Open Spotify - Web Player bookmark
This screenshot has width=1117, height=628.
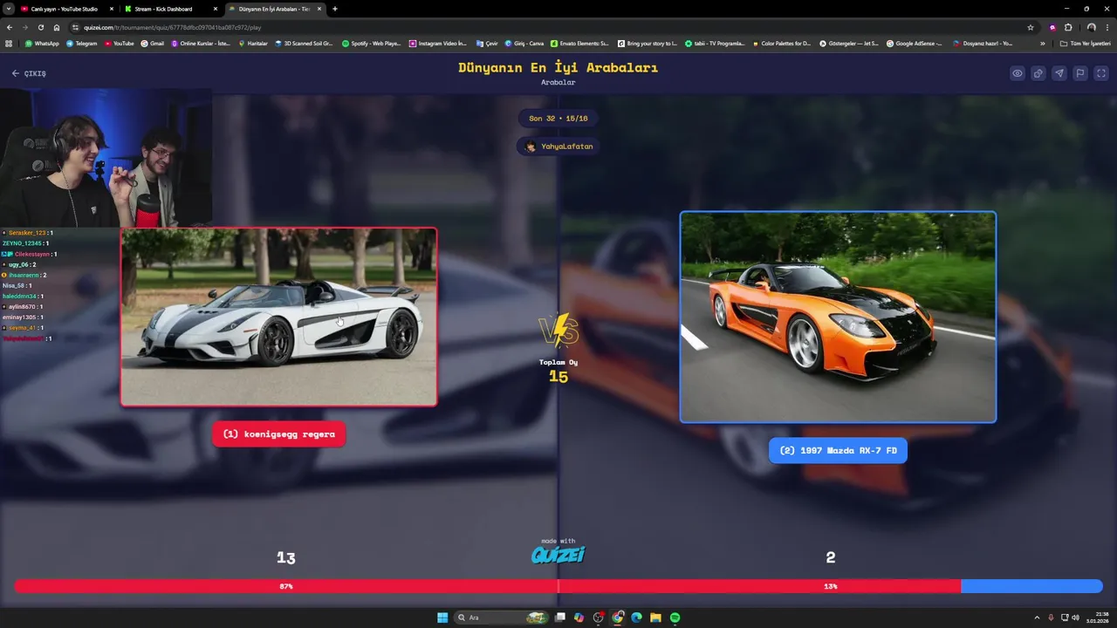click(371, 43)
